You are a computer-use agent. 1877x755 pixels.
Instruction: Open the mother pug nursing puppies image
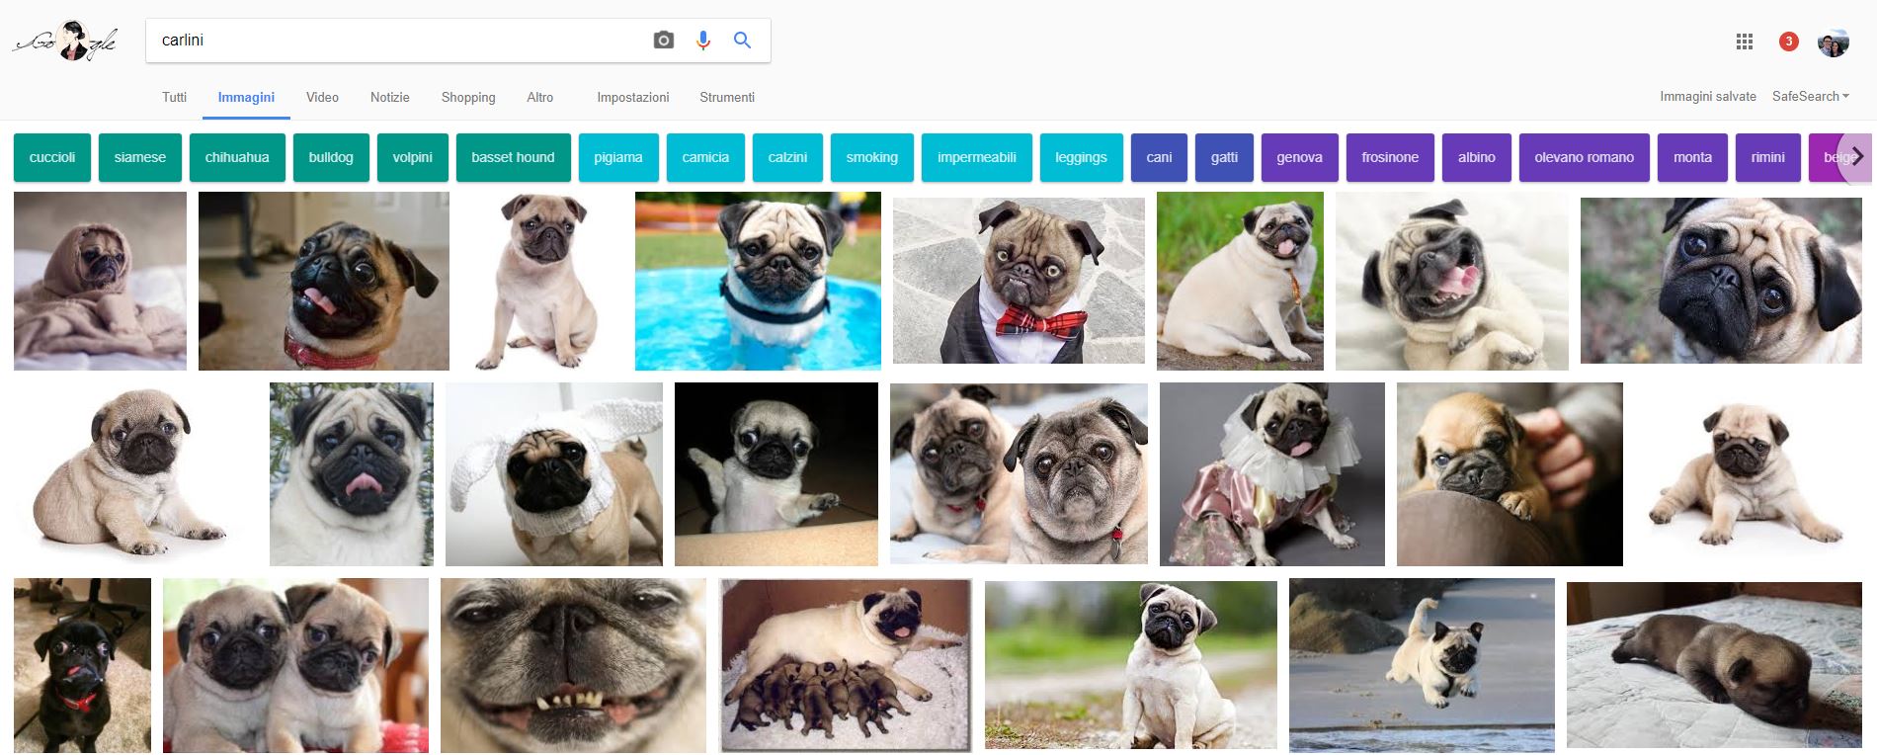point(846,665)
